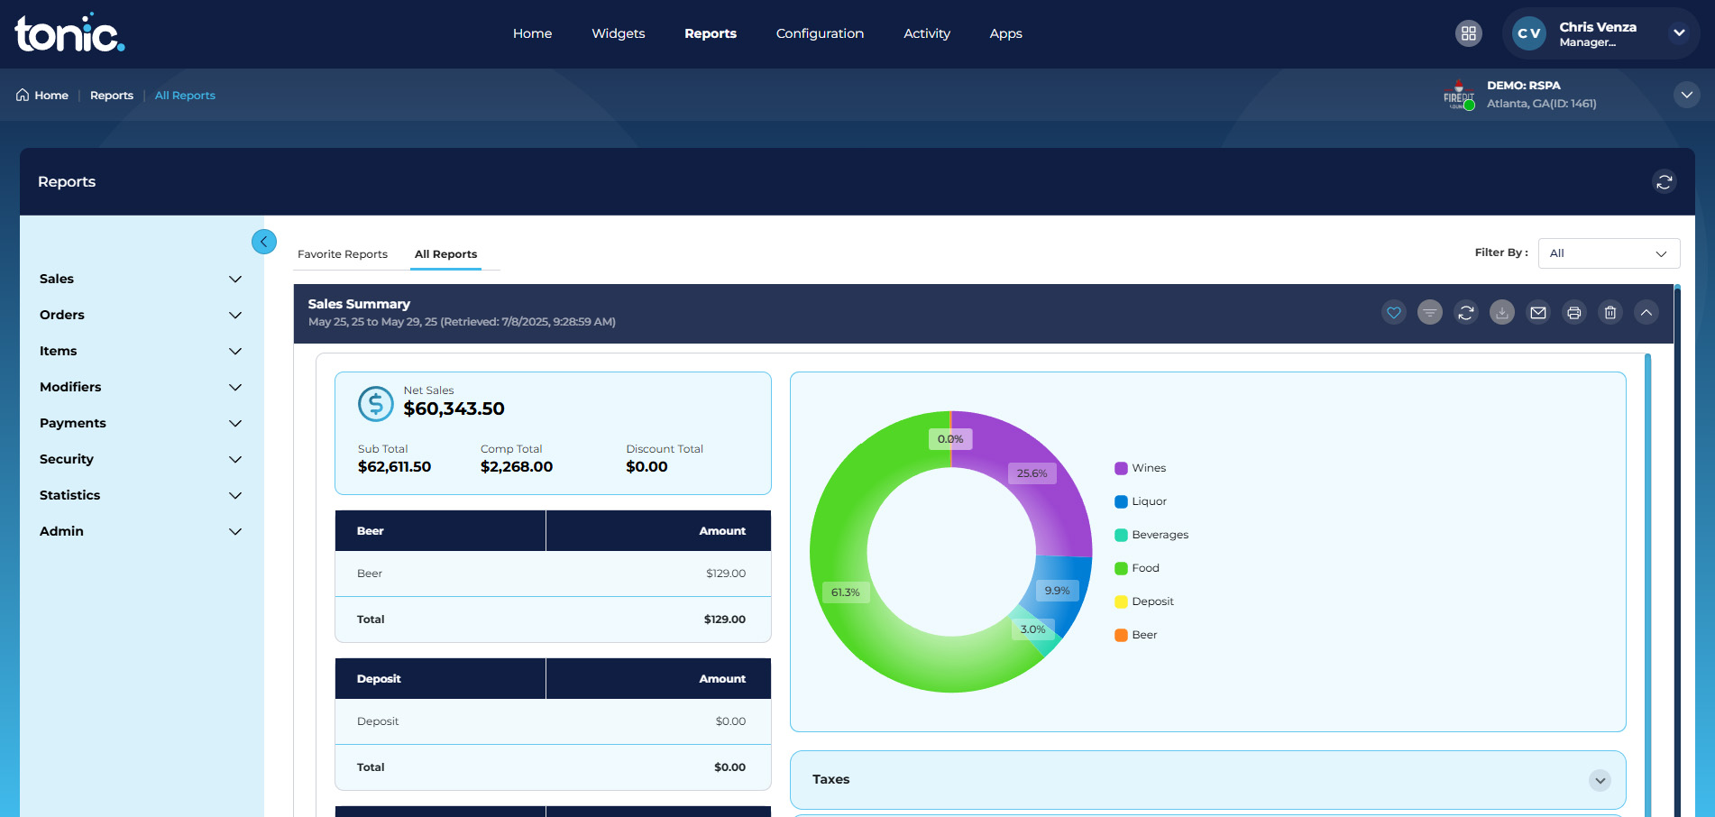Toggle Deposit legend swatch in chart
This screenshot has height=817, width=1715.
tap(1121, 601)
